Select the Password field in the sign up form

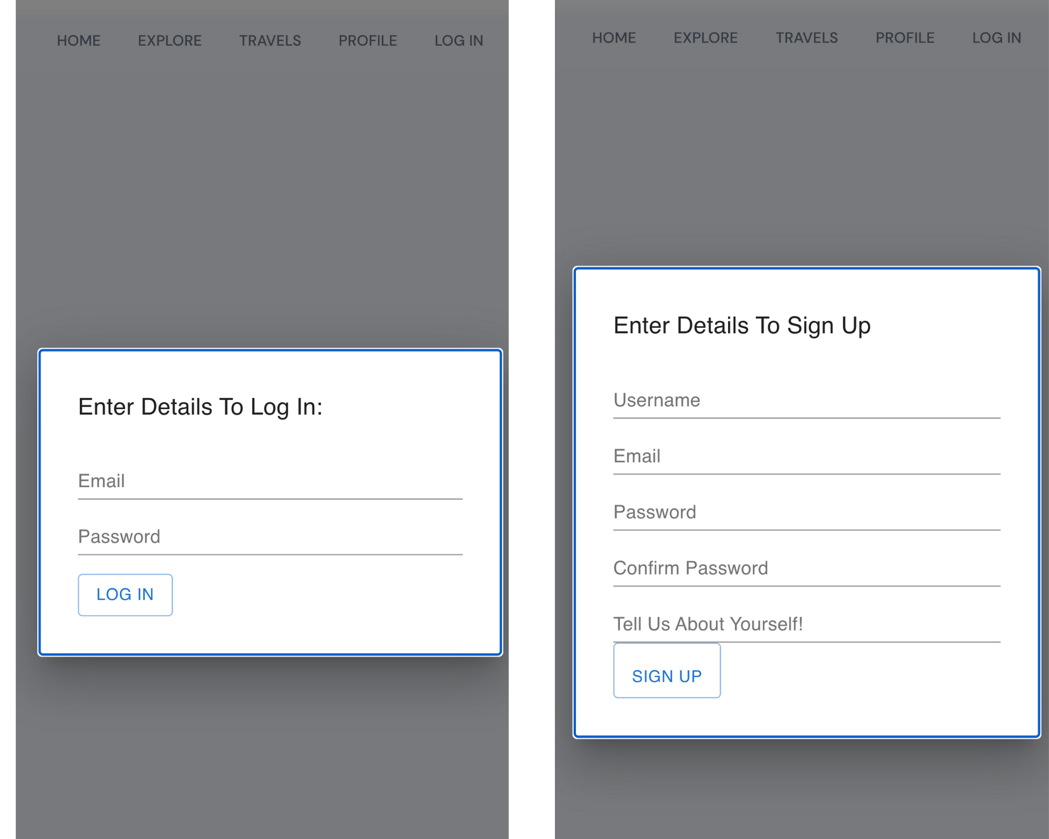click(x=807, y=512)
